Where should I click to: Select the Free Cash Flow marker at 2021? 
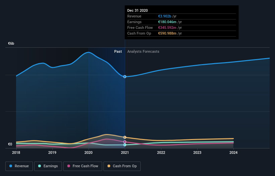coord(125,142)
